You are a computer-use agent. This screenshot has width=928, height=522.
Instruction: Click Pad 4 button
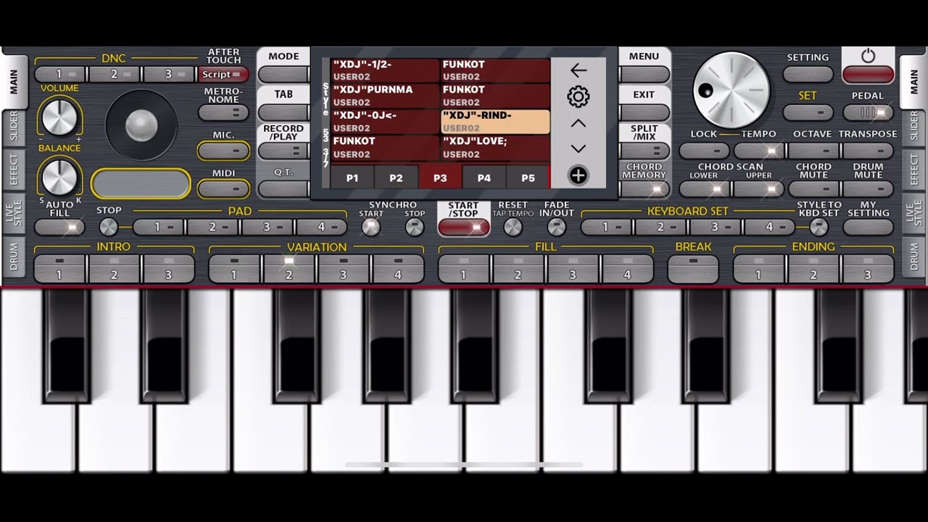pos(322,228)
